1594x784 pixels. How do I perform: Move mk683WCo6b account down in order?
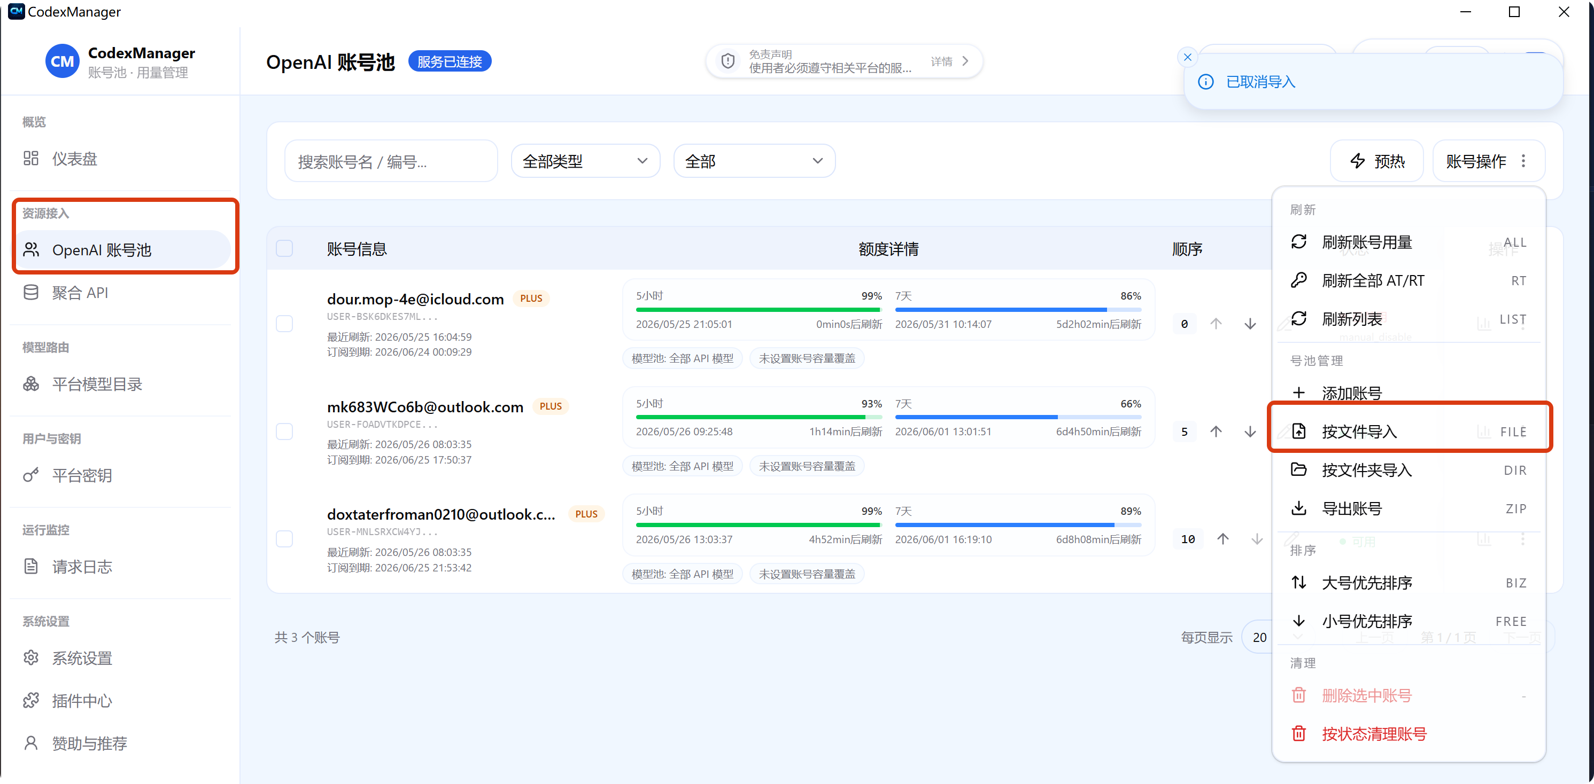[x=1250, y=431]
